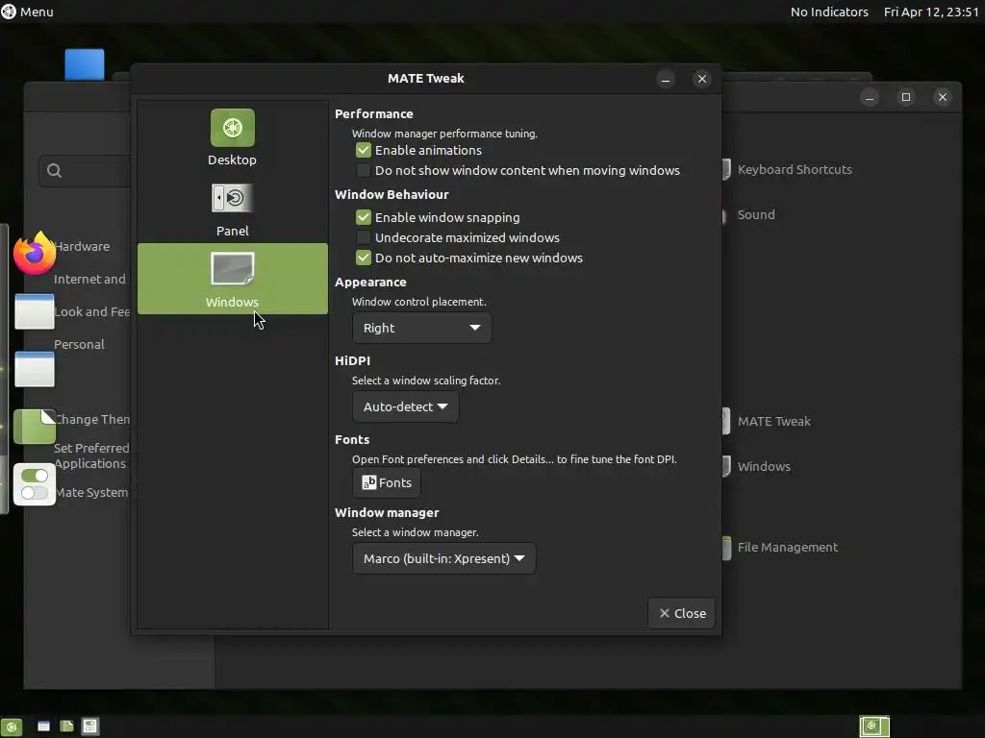Open the Marco window manager dropdown
The image size is (985, 738).
click(x=443, y=558)
